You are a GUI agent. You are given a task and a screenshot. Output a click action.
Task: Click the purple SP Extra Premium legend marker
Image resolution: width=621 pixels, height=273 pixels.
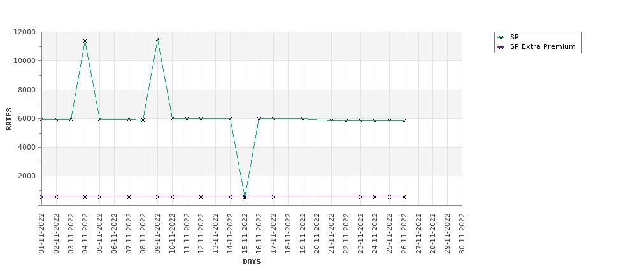501,47
